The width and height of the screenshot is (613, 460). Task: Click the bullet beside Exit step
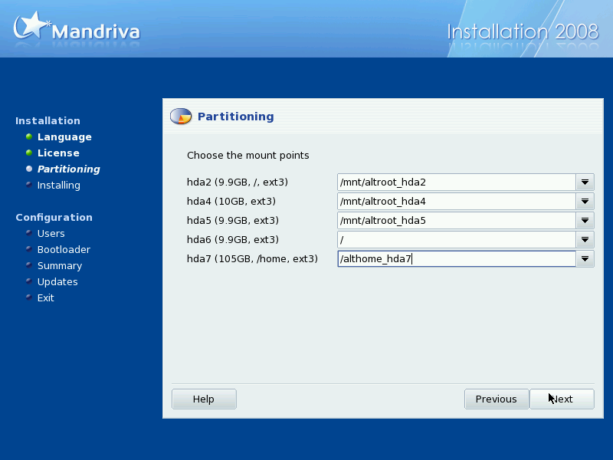(29, 297)
